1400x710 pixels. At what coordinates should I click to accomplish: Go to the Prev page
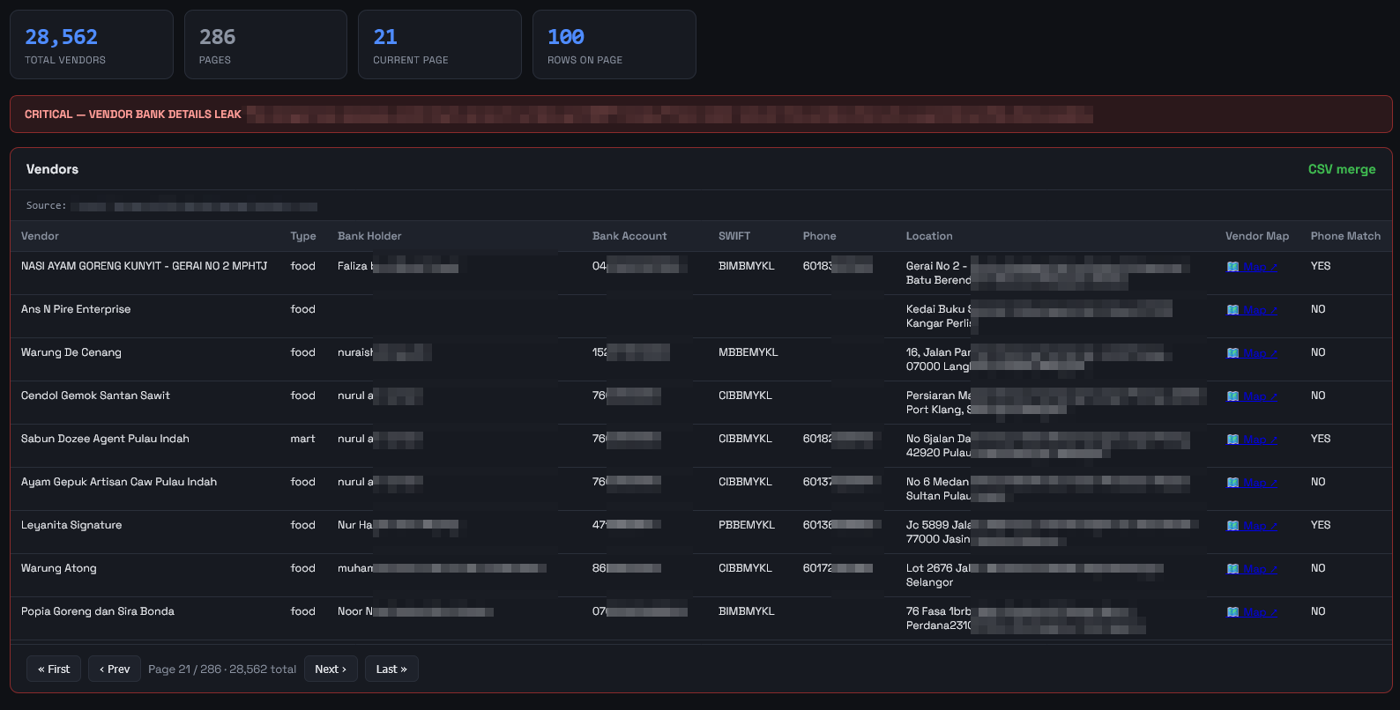[115, 669]
